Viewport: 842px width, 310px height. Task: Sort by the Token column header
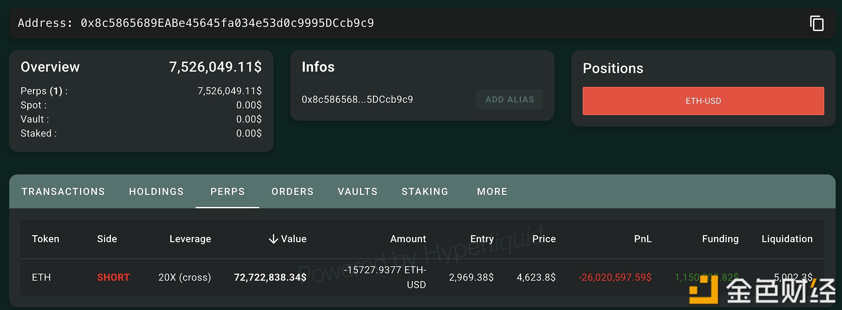pos(46,239)
